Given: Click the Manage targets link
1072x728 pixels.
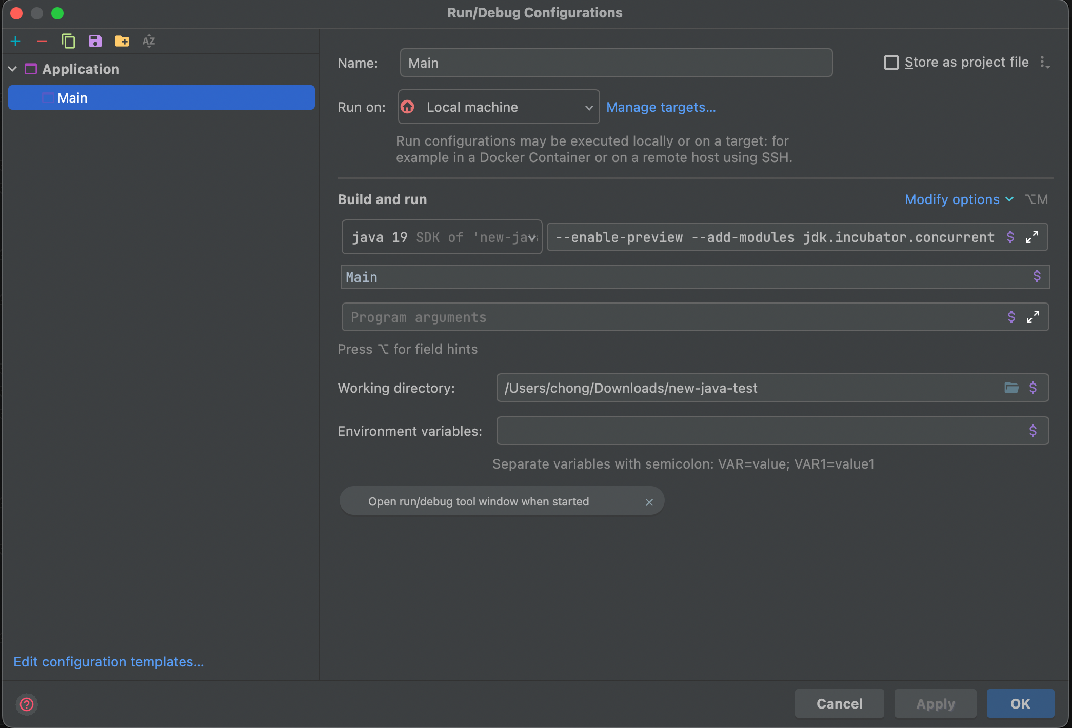Looking at the screenshot, I should (661, 107).
